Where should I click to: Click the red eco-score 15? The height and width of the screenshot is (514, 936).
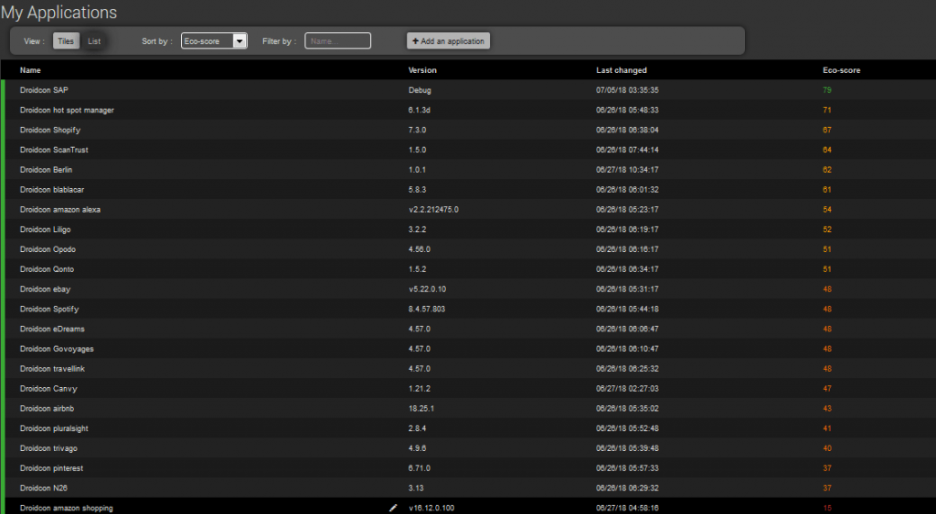(826, 508)
